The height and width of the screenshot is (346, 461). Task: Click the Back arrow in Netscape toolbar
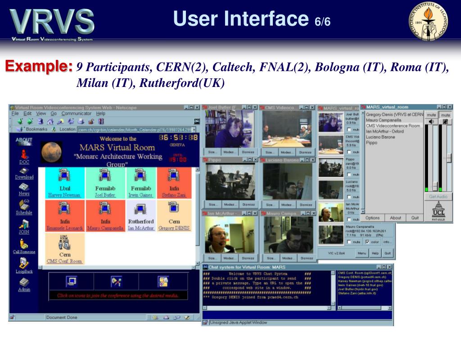coord(20,122)
